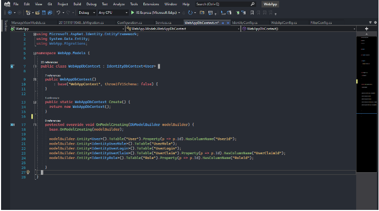Switch to the IdentityConfig.cs tab
The image size is (379, 211).
point(245,23)
